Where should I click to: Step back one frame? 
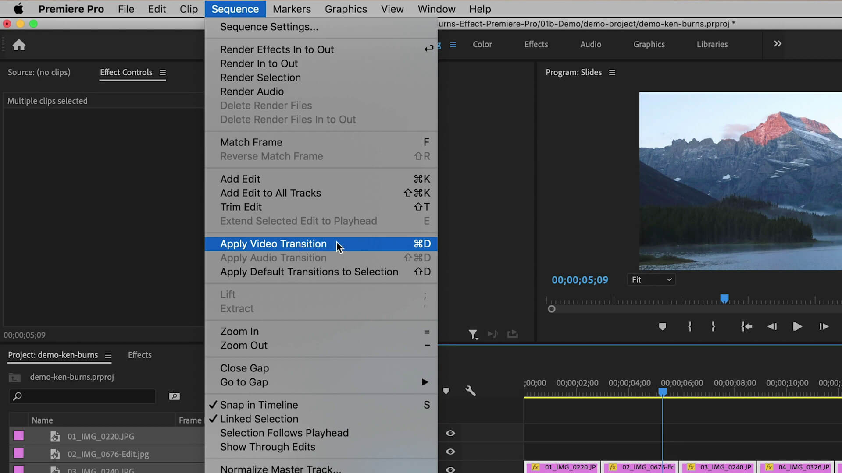point(772,327)
